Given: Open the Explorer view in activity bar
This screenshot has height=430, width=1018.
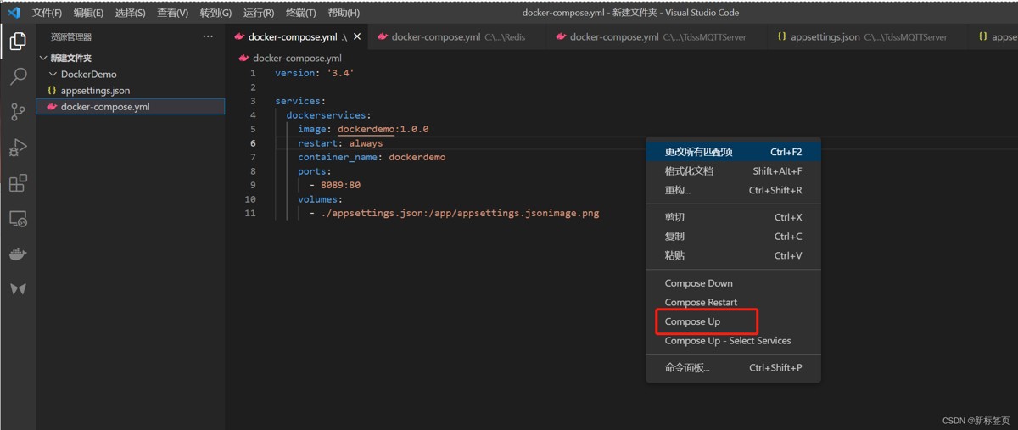Looking at the screenshot, I should coord(18,41).
